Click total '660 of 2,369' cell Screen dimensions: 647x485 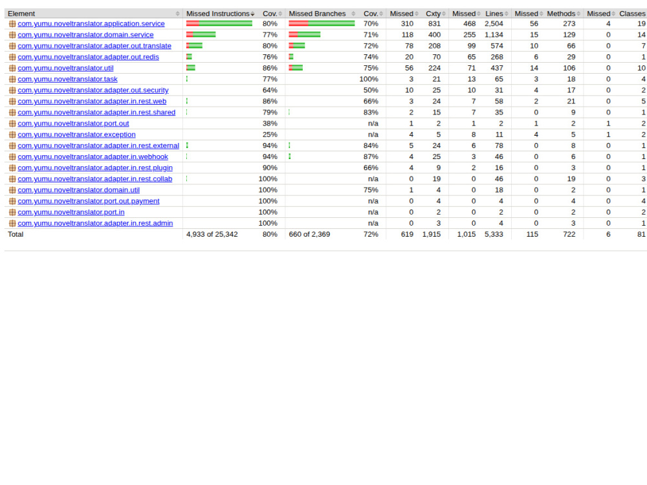[x=309, y=234]
